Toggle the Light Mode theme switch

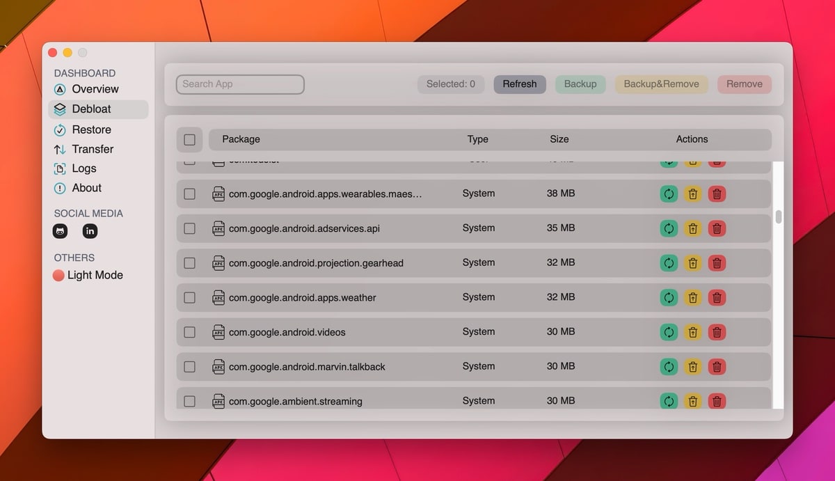59,276
